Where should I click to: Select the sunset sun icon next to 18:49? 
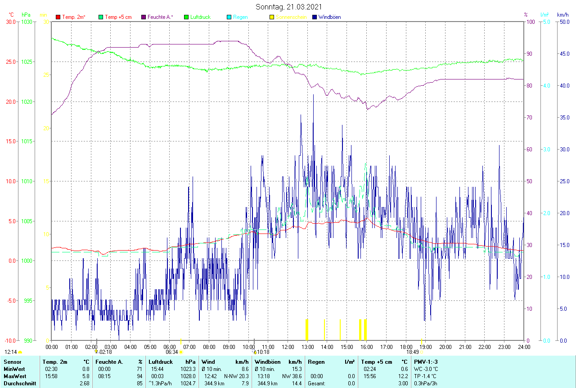422,353
